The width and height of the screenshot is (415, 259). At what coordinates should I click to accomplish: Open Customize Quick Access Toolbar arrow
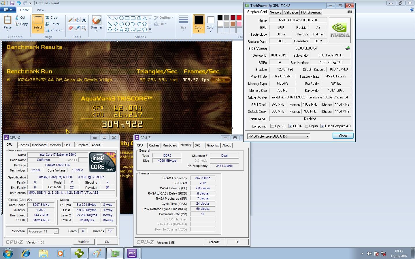pyautogui.click(x=30, y=3)
